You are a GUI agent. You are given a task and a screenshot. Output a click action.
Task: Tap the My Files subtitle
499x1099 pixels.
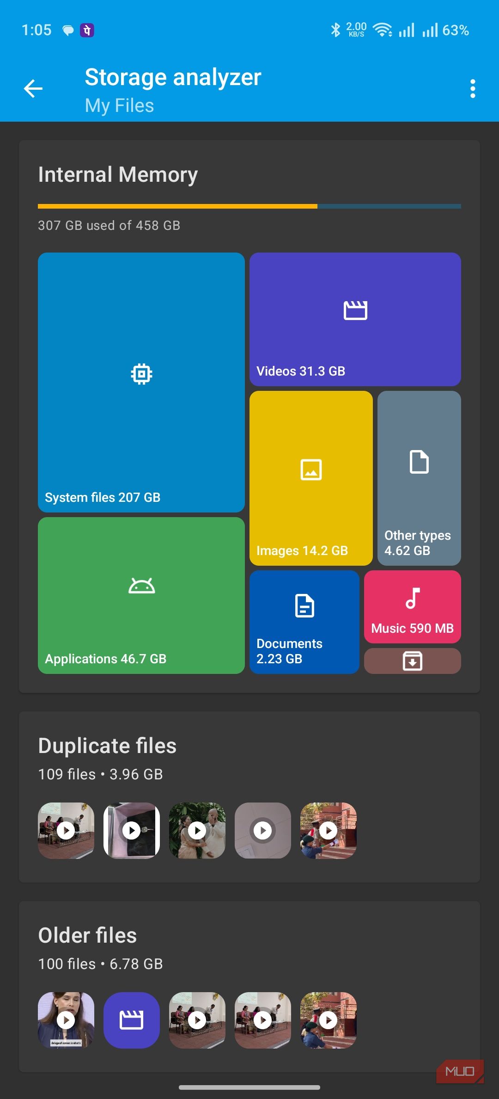tap(119, 106)
